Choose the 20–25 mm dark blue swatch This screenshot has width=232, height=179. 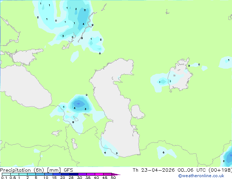point(66,174)
